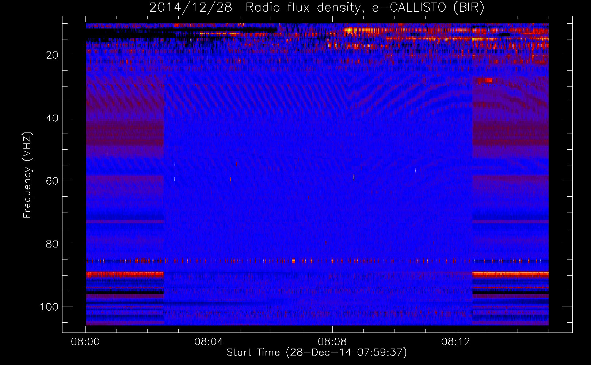Click the y-axis tick label '100'

click(49, 307)
